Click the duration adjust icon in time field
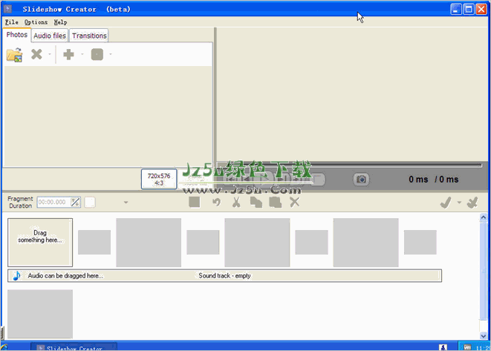The width and height of the screenshot is (491, 351). [x=75, y=202]
